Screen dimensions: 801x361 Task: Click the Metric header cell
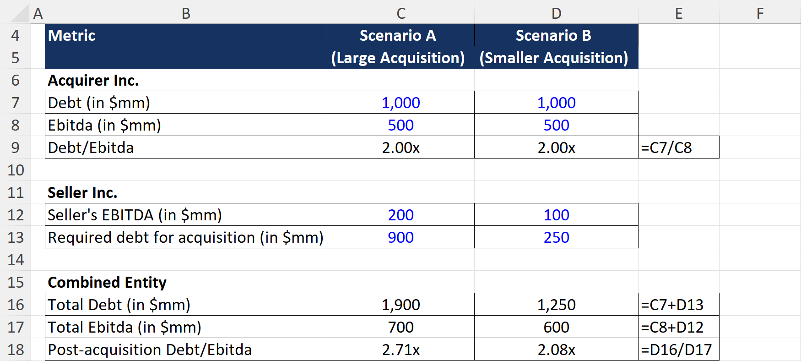point(72,35)
